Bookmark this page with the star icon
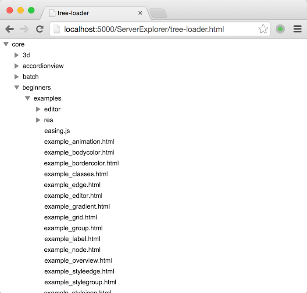Viewport: 307px width, 293px height. [x=263, y=29]
